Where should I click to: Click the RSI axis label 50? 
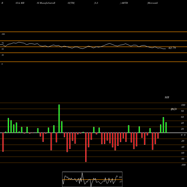(x=3, y=49)
